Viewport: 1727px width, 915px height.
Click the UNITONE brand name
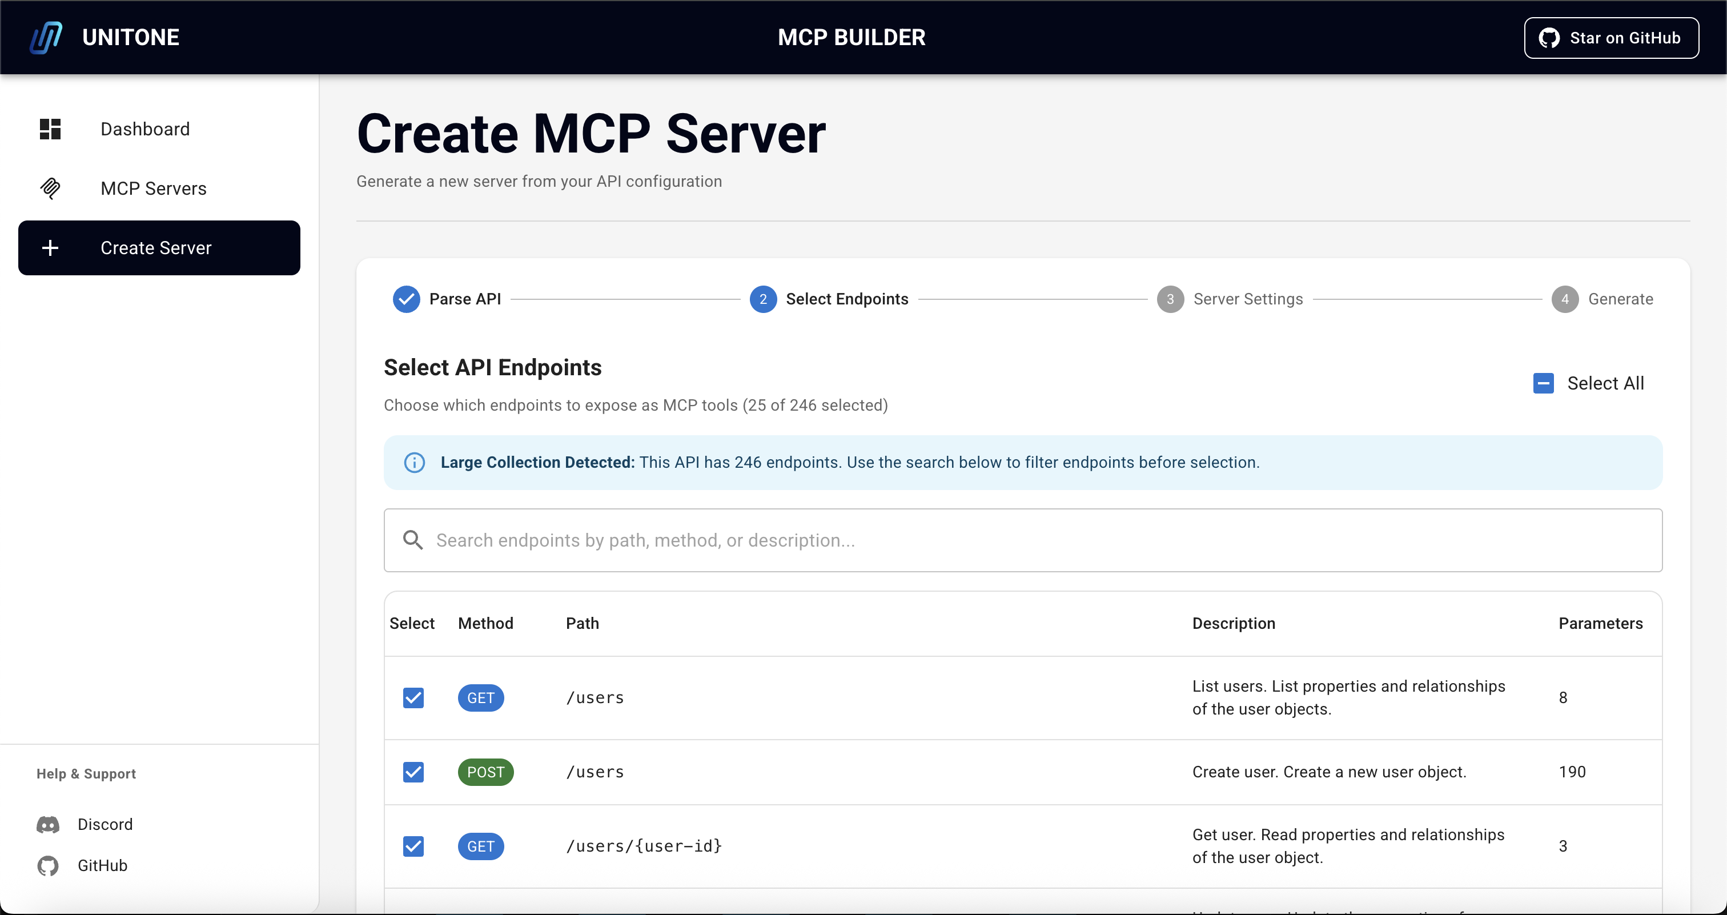coord(131,37)
